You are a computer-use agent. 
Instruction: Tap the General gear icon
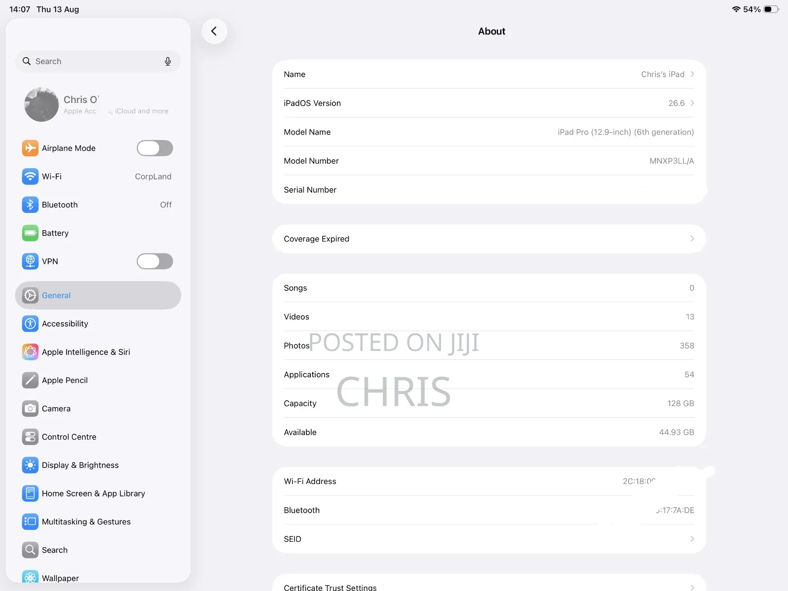(x=30, y=295)
